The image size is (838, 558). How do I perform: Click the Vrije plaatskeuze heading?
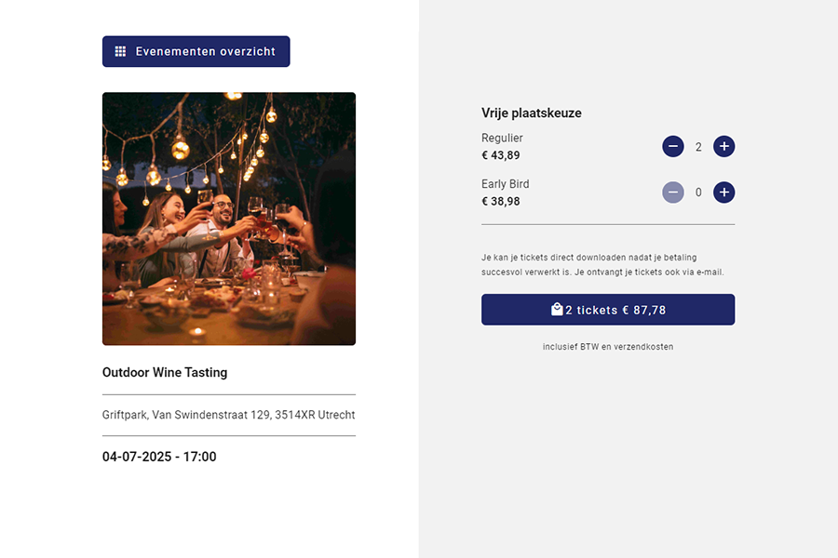coord(532,113)
